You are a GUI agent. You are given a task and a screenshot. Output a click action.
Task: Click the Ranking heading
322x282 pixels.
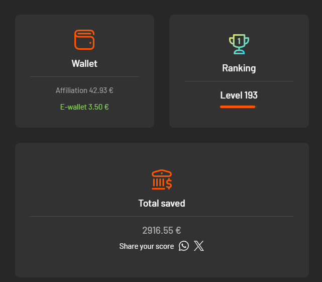coord(239,68)
